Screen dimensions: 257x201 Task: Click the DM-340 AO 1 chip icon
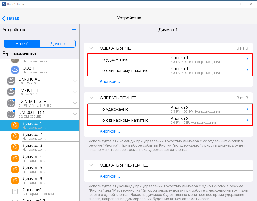pyautogui.click(x=11, y=81)
